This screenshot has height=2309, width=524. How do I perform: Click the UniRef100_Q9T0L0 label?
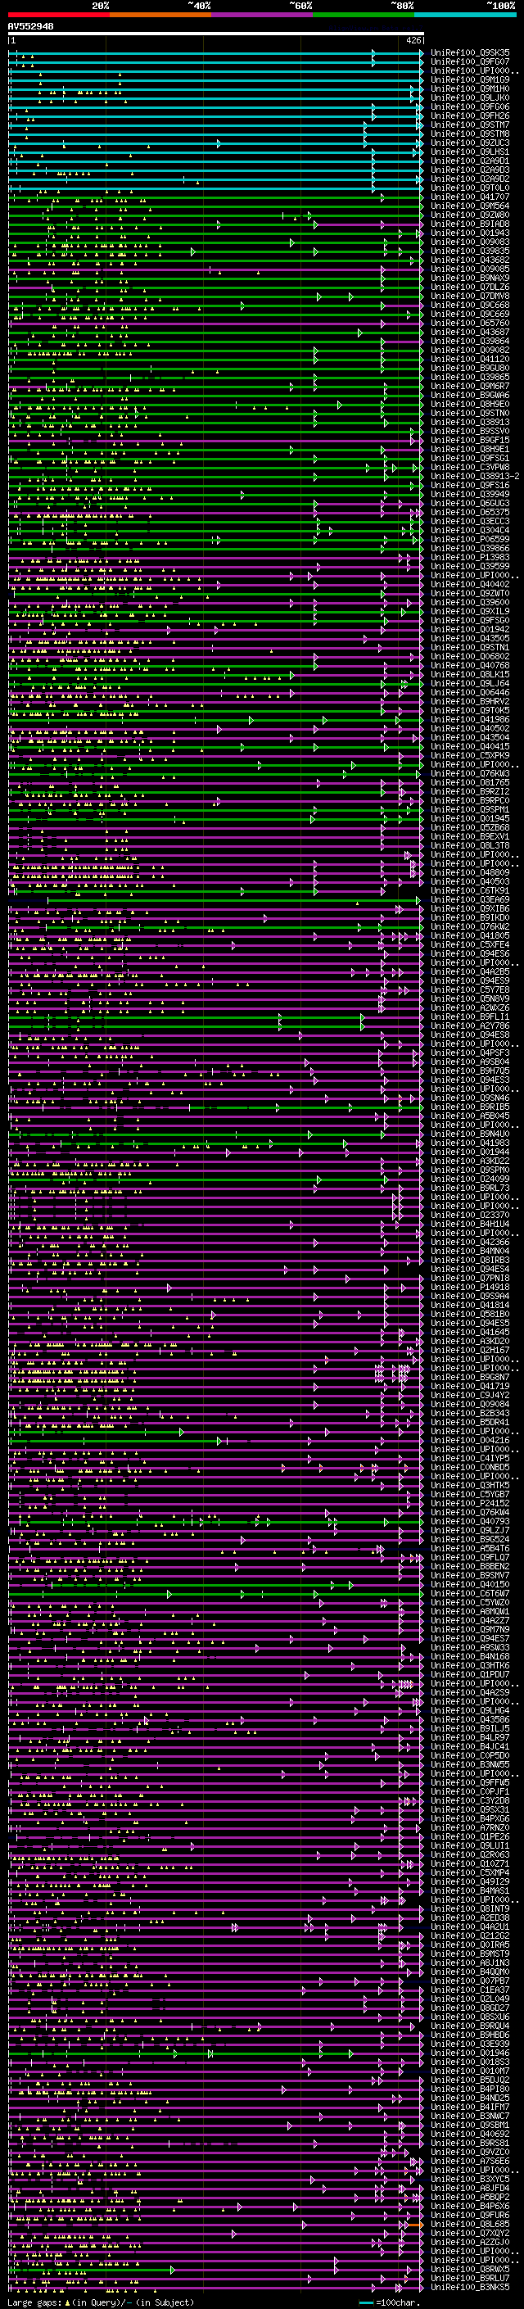click(x=470, y=188)
